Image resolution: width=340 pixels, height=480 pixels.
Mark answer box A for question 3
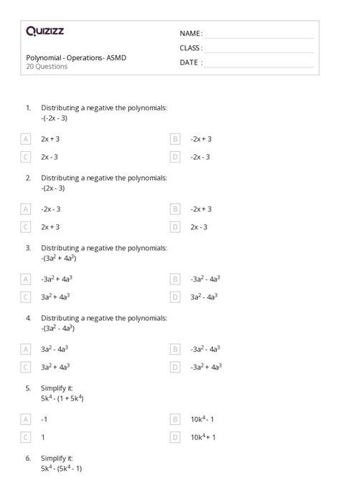point(26,279)
